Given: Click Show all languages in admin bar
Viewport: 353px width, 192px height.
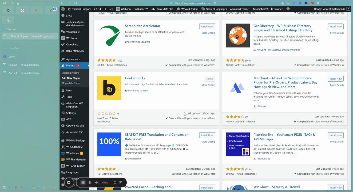Looking at the screenshot, I should tap(215, 9).
